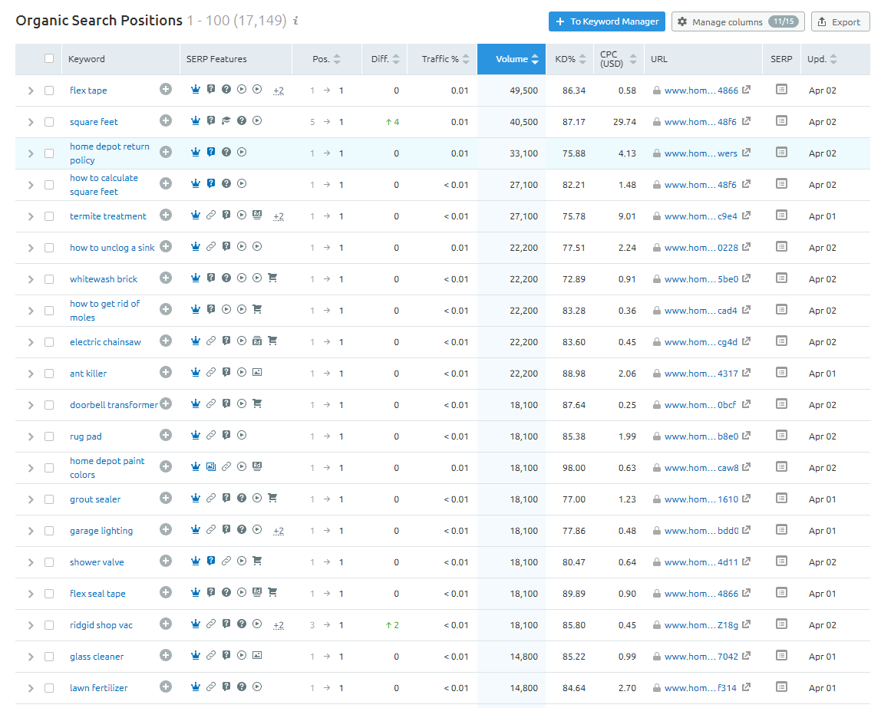Click the image pack icon on ant killer row
This screenshot has height=708, width=881.
[x=257, y=372]
